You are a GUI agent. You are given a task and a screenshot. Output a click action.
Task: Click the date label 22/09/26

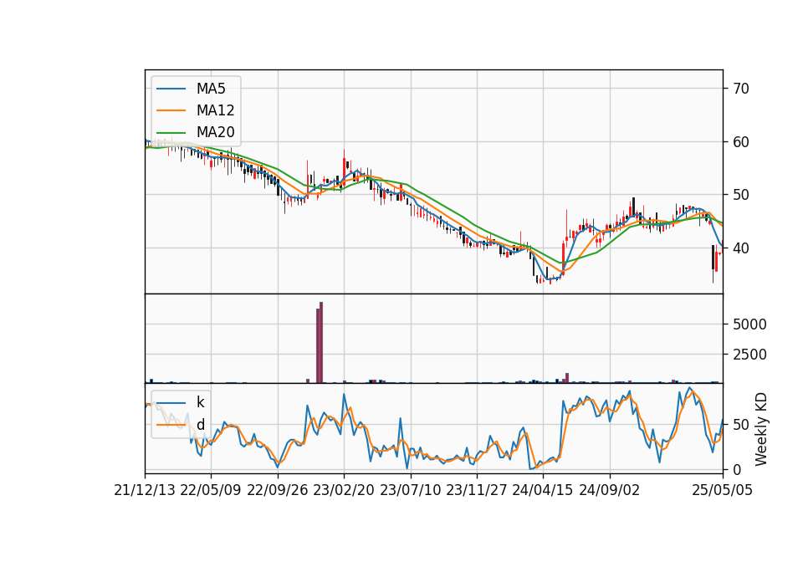tap(278, 491)
